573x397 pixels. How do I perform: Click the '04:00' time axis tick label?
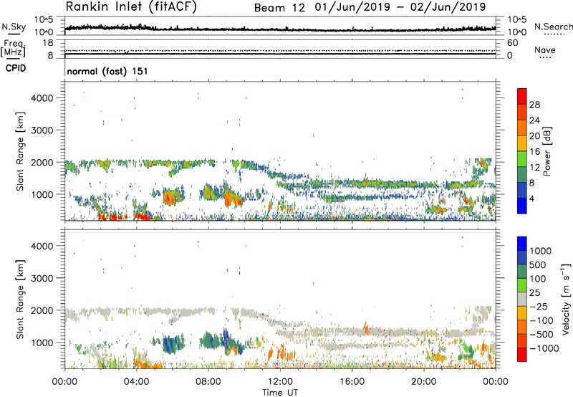click(137, 382)
